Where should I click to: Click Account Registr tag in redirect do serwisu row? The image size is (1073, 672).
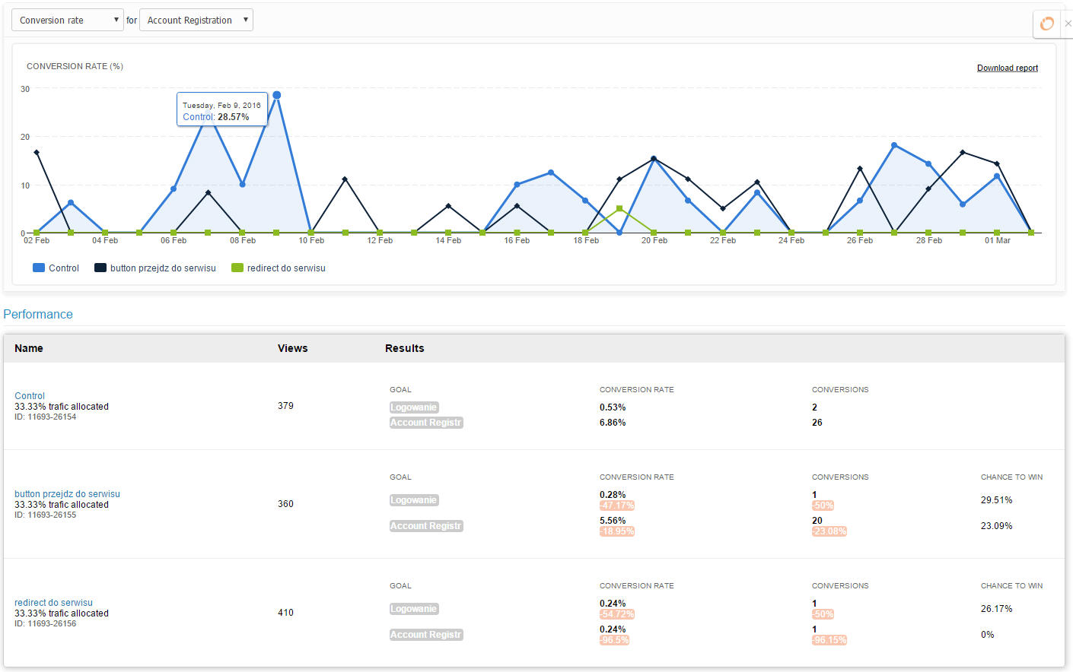[x=426, y=635]
